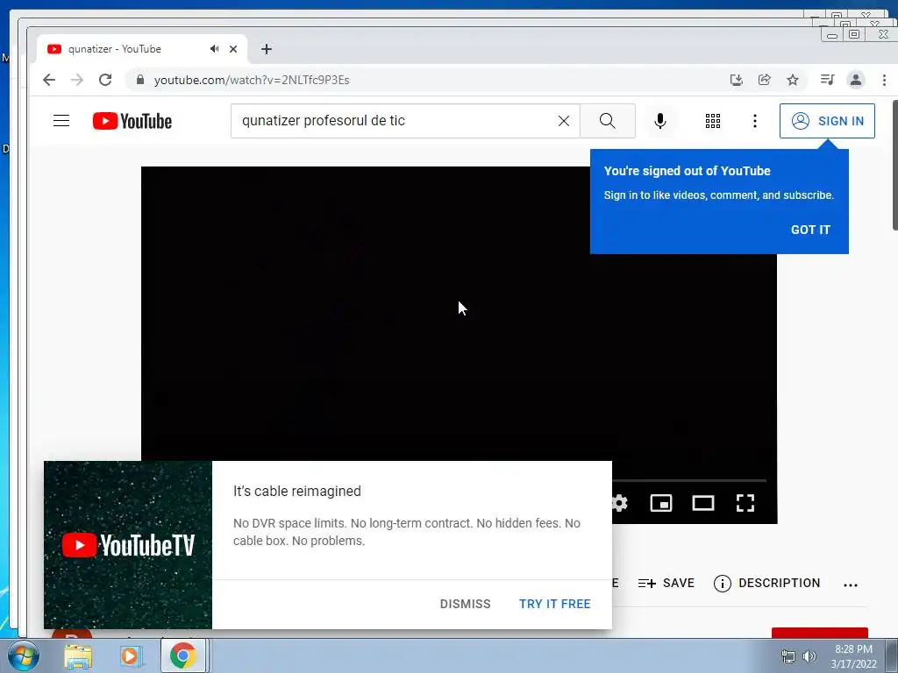898x673 pixels.
Task: Clear the search query with X
Action: 564,121
